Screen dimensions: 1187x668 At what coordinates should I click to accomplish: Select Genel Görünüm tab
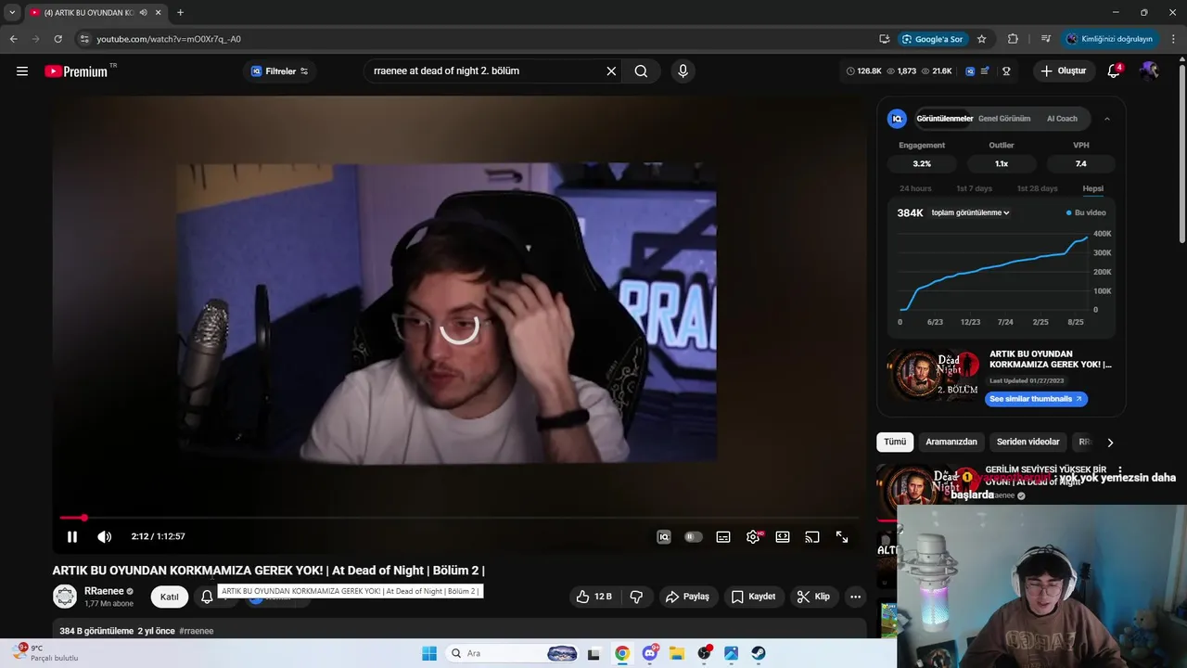coord(1004,119)
